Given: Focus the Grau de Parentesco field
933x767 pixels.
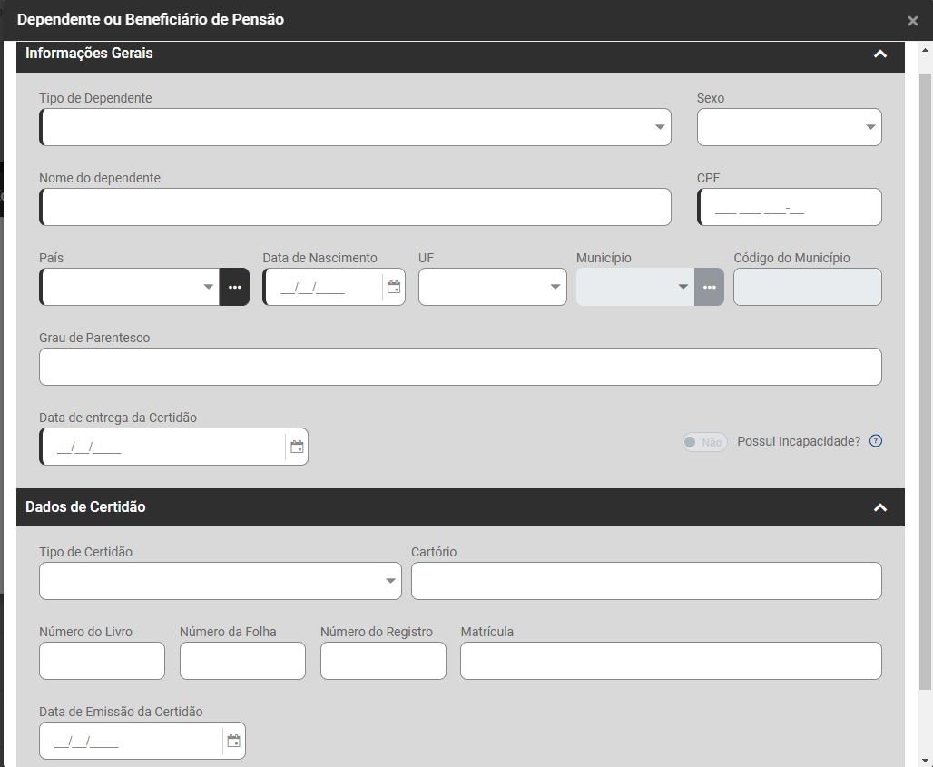Looking at the screenshot, I should coord(460,367).
